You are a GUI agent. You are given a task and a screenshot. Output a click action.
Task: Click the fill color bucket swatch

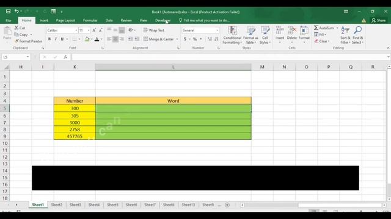(87, 39)
